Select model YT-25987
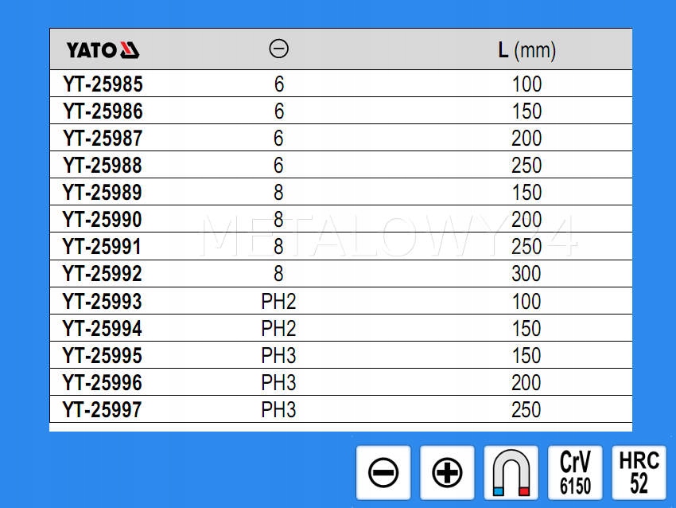Viewport: 676px width, 508px height. tap(103, 138)
